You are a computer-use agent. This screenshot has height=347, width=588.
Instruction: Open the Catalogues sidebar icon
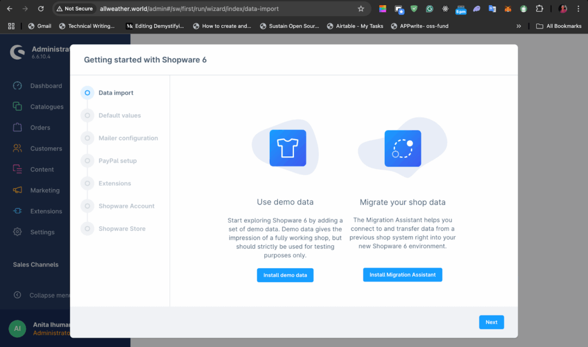click(17, 106)
